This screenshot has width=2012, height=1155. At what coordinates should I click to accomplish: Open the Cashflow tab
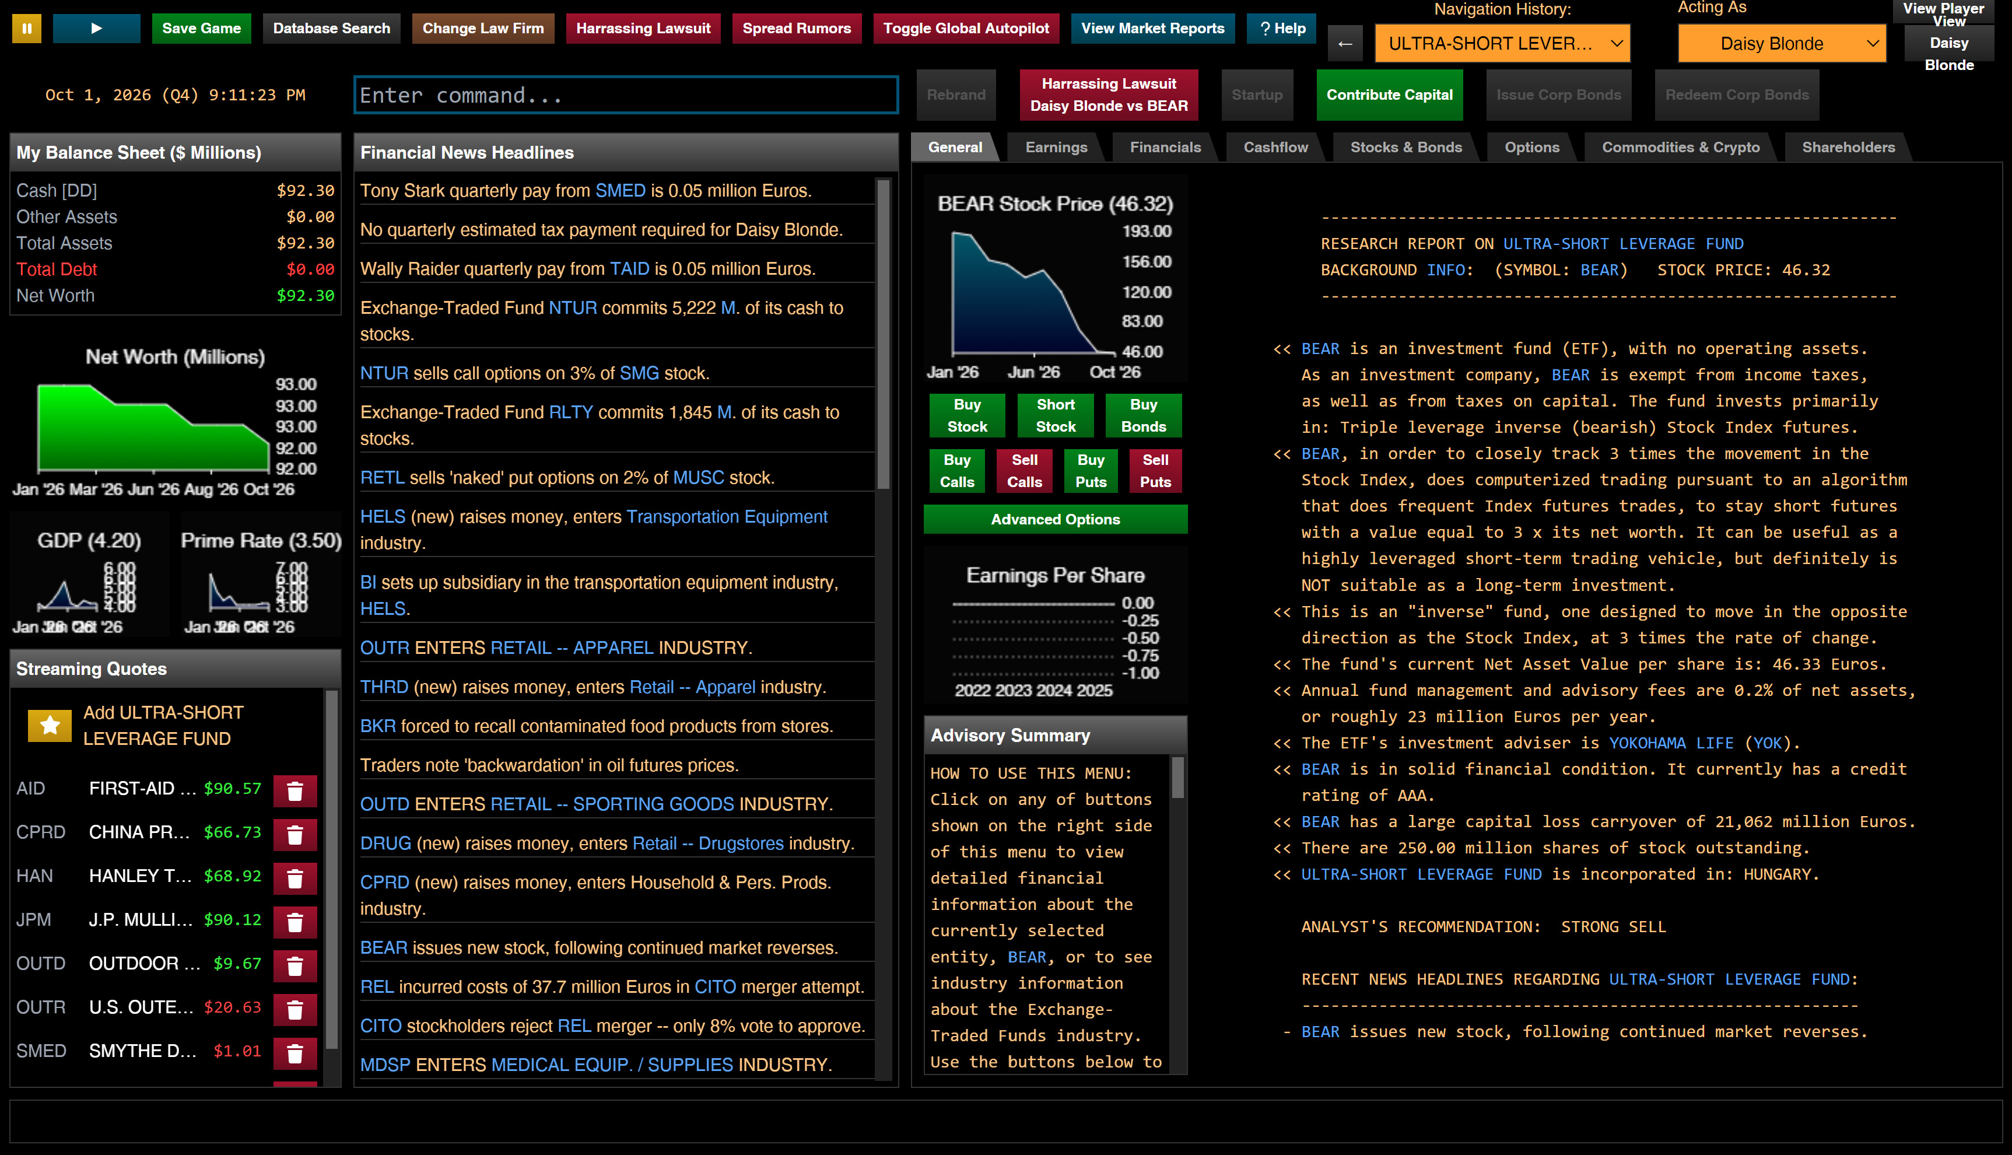coord(1274,147)
